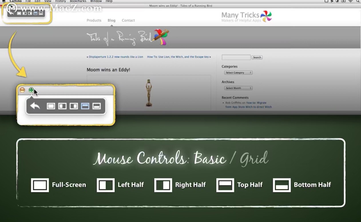Viewport: 361px width, 222px height.
Task: Click the parrot quill icon in blog header
Action: point(162,37)
